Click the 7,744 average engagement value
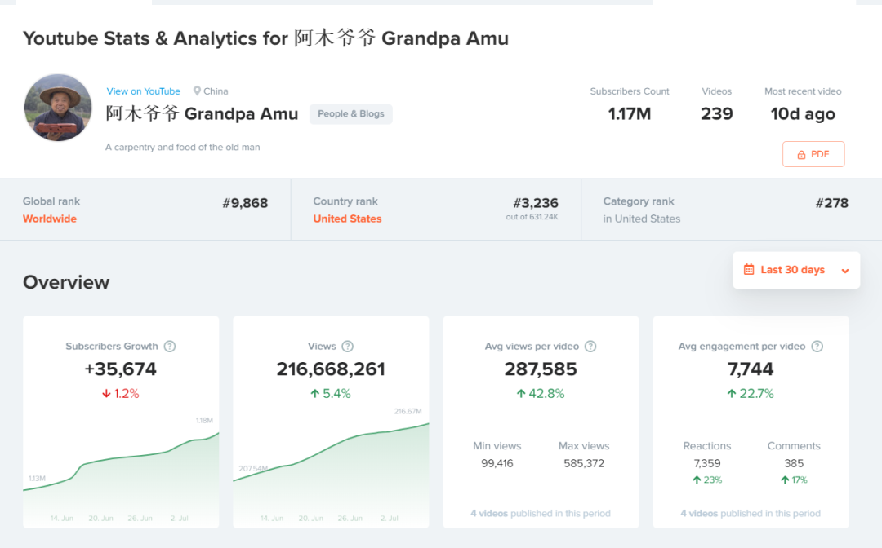This screenshot has height=548, width=882. 751,369
